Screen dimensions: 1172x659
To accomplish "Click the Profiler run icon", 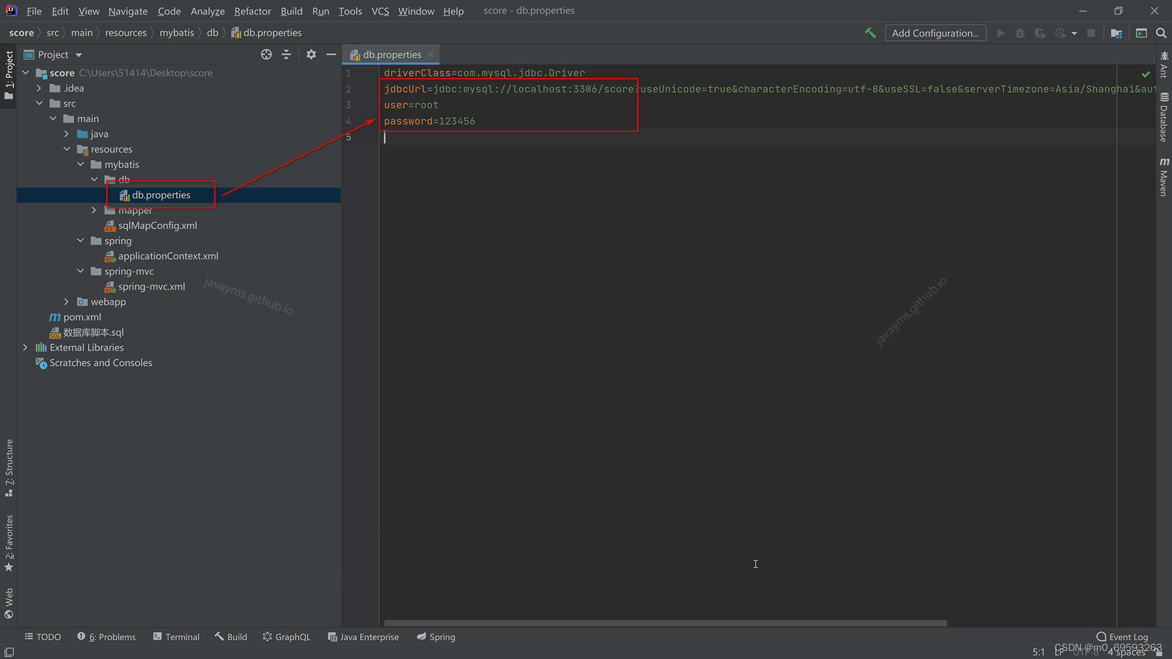I will point(1060,33).
